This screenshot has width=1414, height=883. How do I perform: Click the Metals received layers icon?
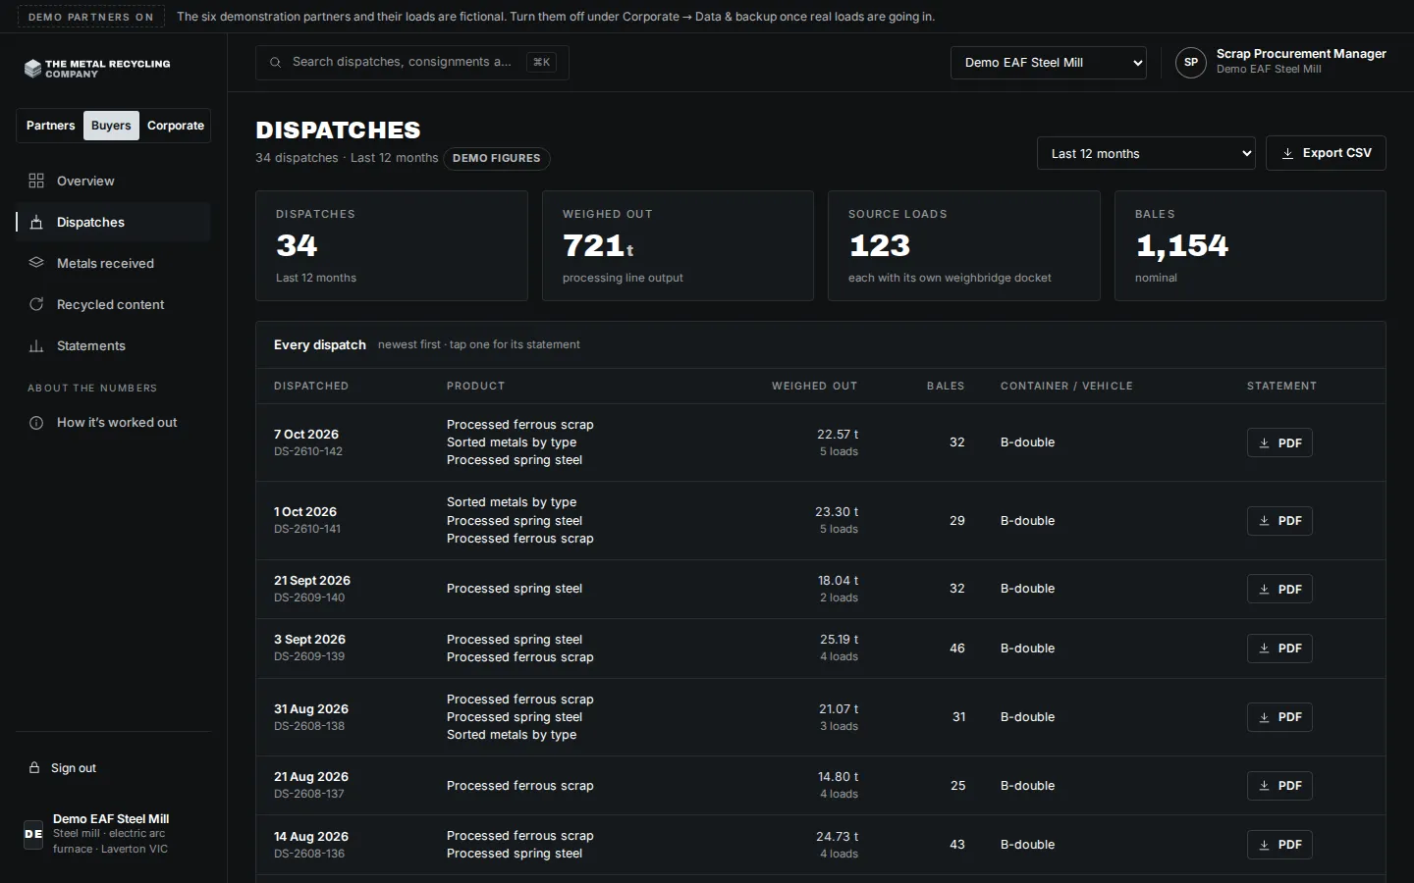pyautogui.click(x=36, y=263)
